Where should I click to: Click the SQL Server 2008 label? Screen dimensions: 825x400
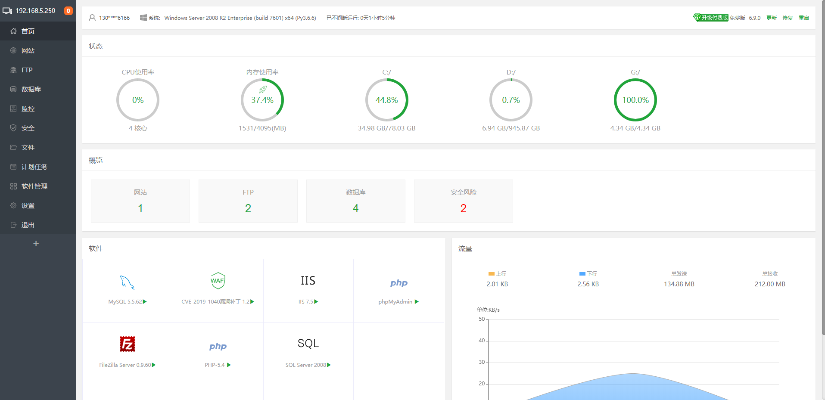coord(306,365)
